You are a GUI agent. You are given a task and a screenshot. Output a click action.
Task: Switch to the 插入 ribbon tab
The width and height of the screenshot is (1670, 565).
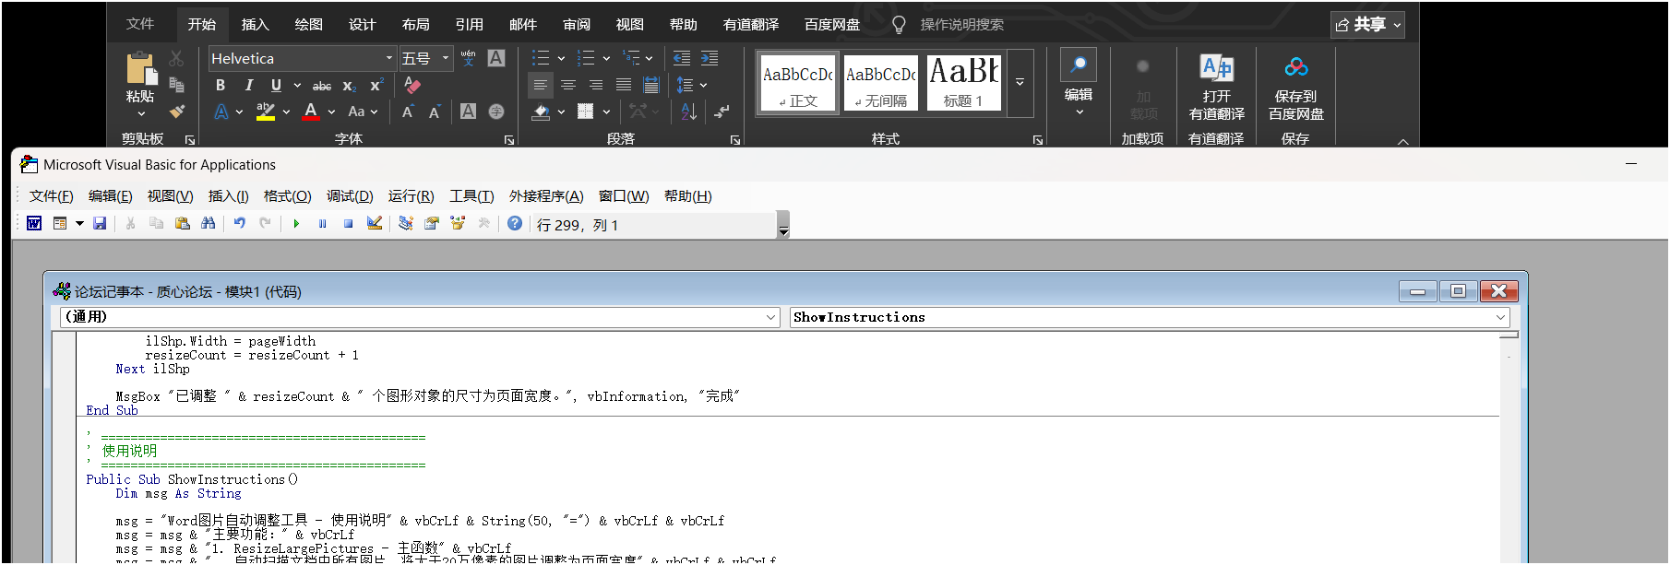click(256, 25)
